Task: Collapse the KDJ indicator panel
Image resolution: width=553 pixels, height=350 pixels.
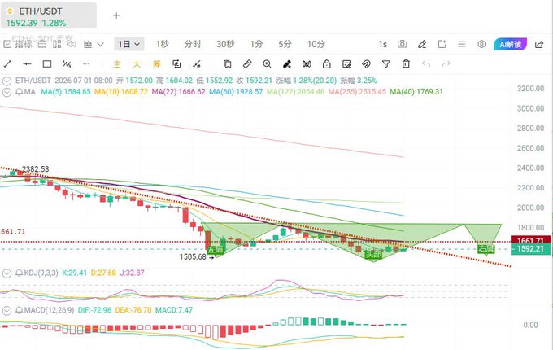Action: click(x=7, y=273)
